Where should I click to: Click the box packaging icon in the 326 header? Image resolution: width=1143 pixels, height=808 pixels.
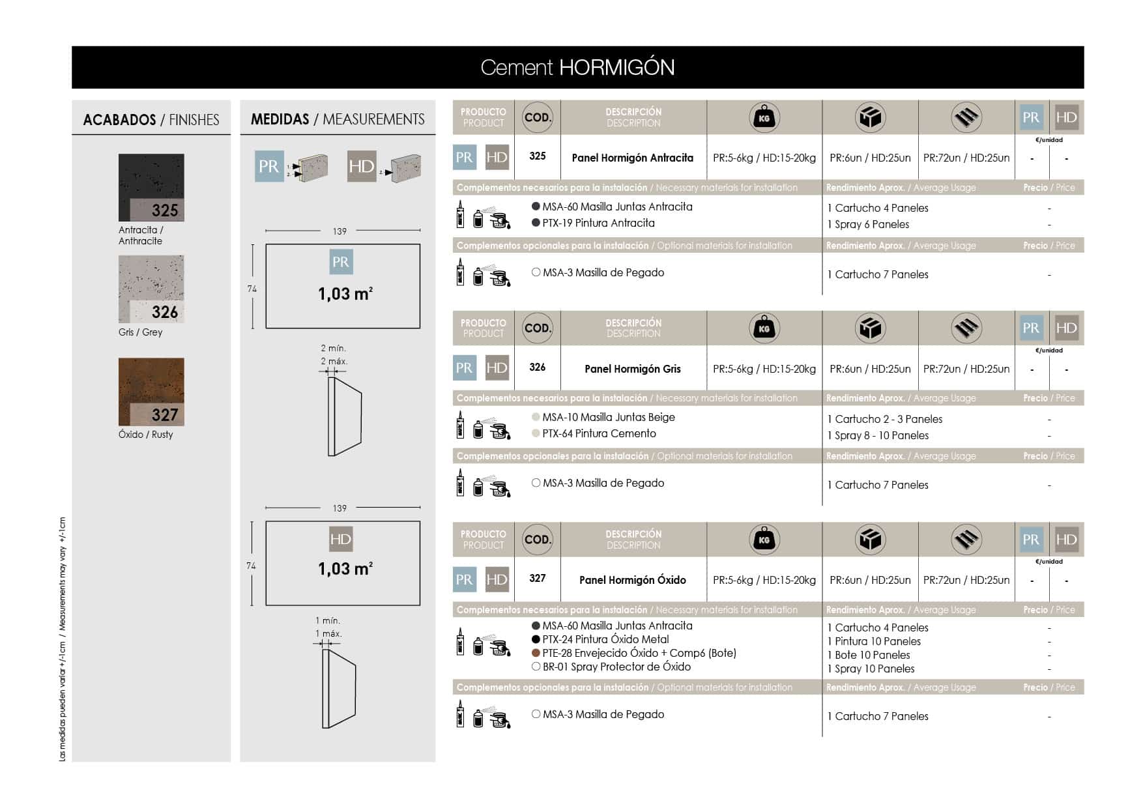[870, 328]
